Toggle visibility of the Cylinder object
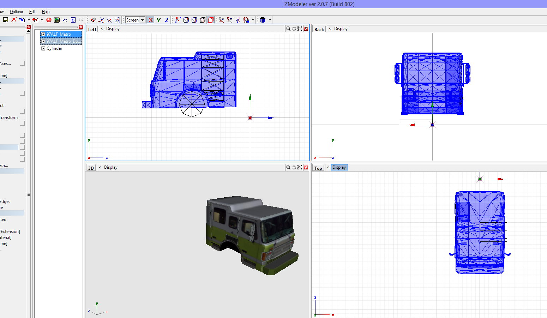The image size is (547, 318). tap(43, 48)
